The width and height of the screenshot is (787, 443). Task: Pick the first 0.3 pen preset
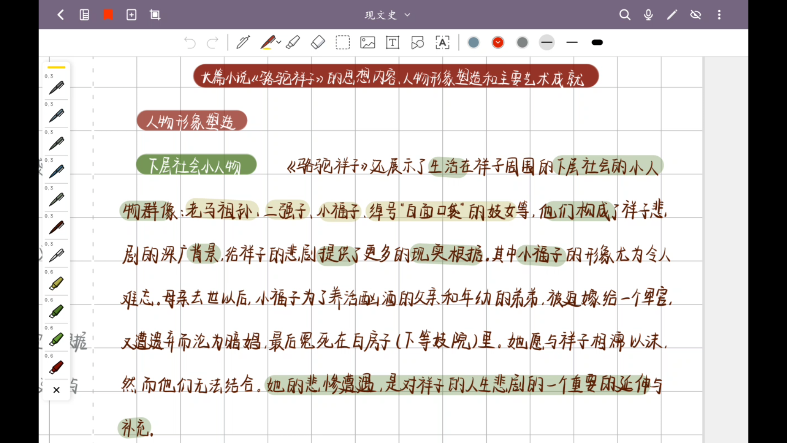pyautogui.click(x=56, y=87)
